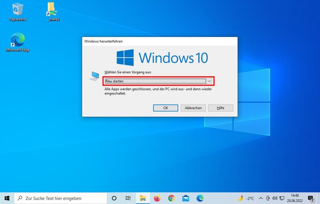Launch Firefox from the taskbar

pos(157,198)
